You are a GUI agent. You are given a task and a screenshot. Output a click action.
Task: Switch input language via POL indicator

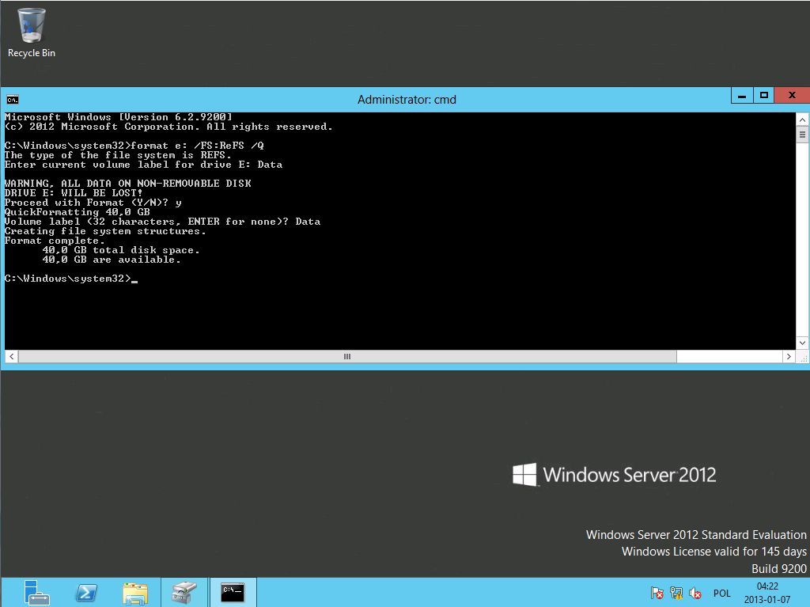click(721, 593)
